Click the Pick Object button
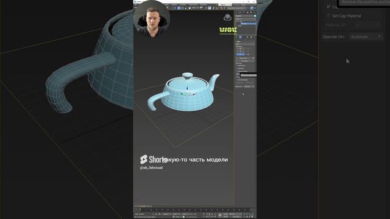This screenshot has height=219, width=390. (245, 61)
